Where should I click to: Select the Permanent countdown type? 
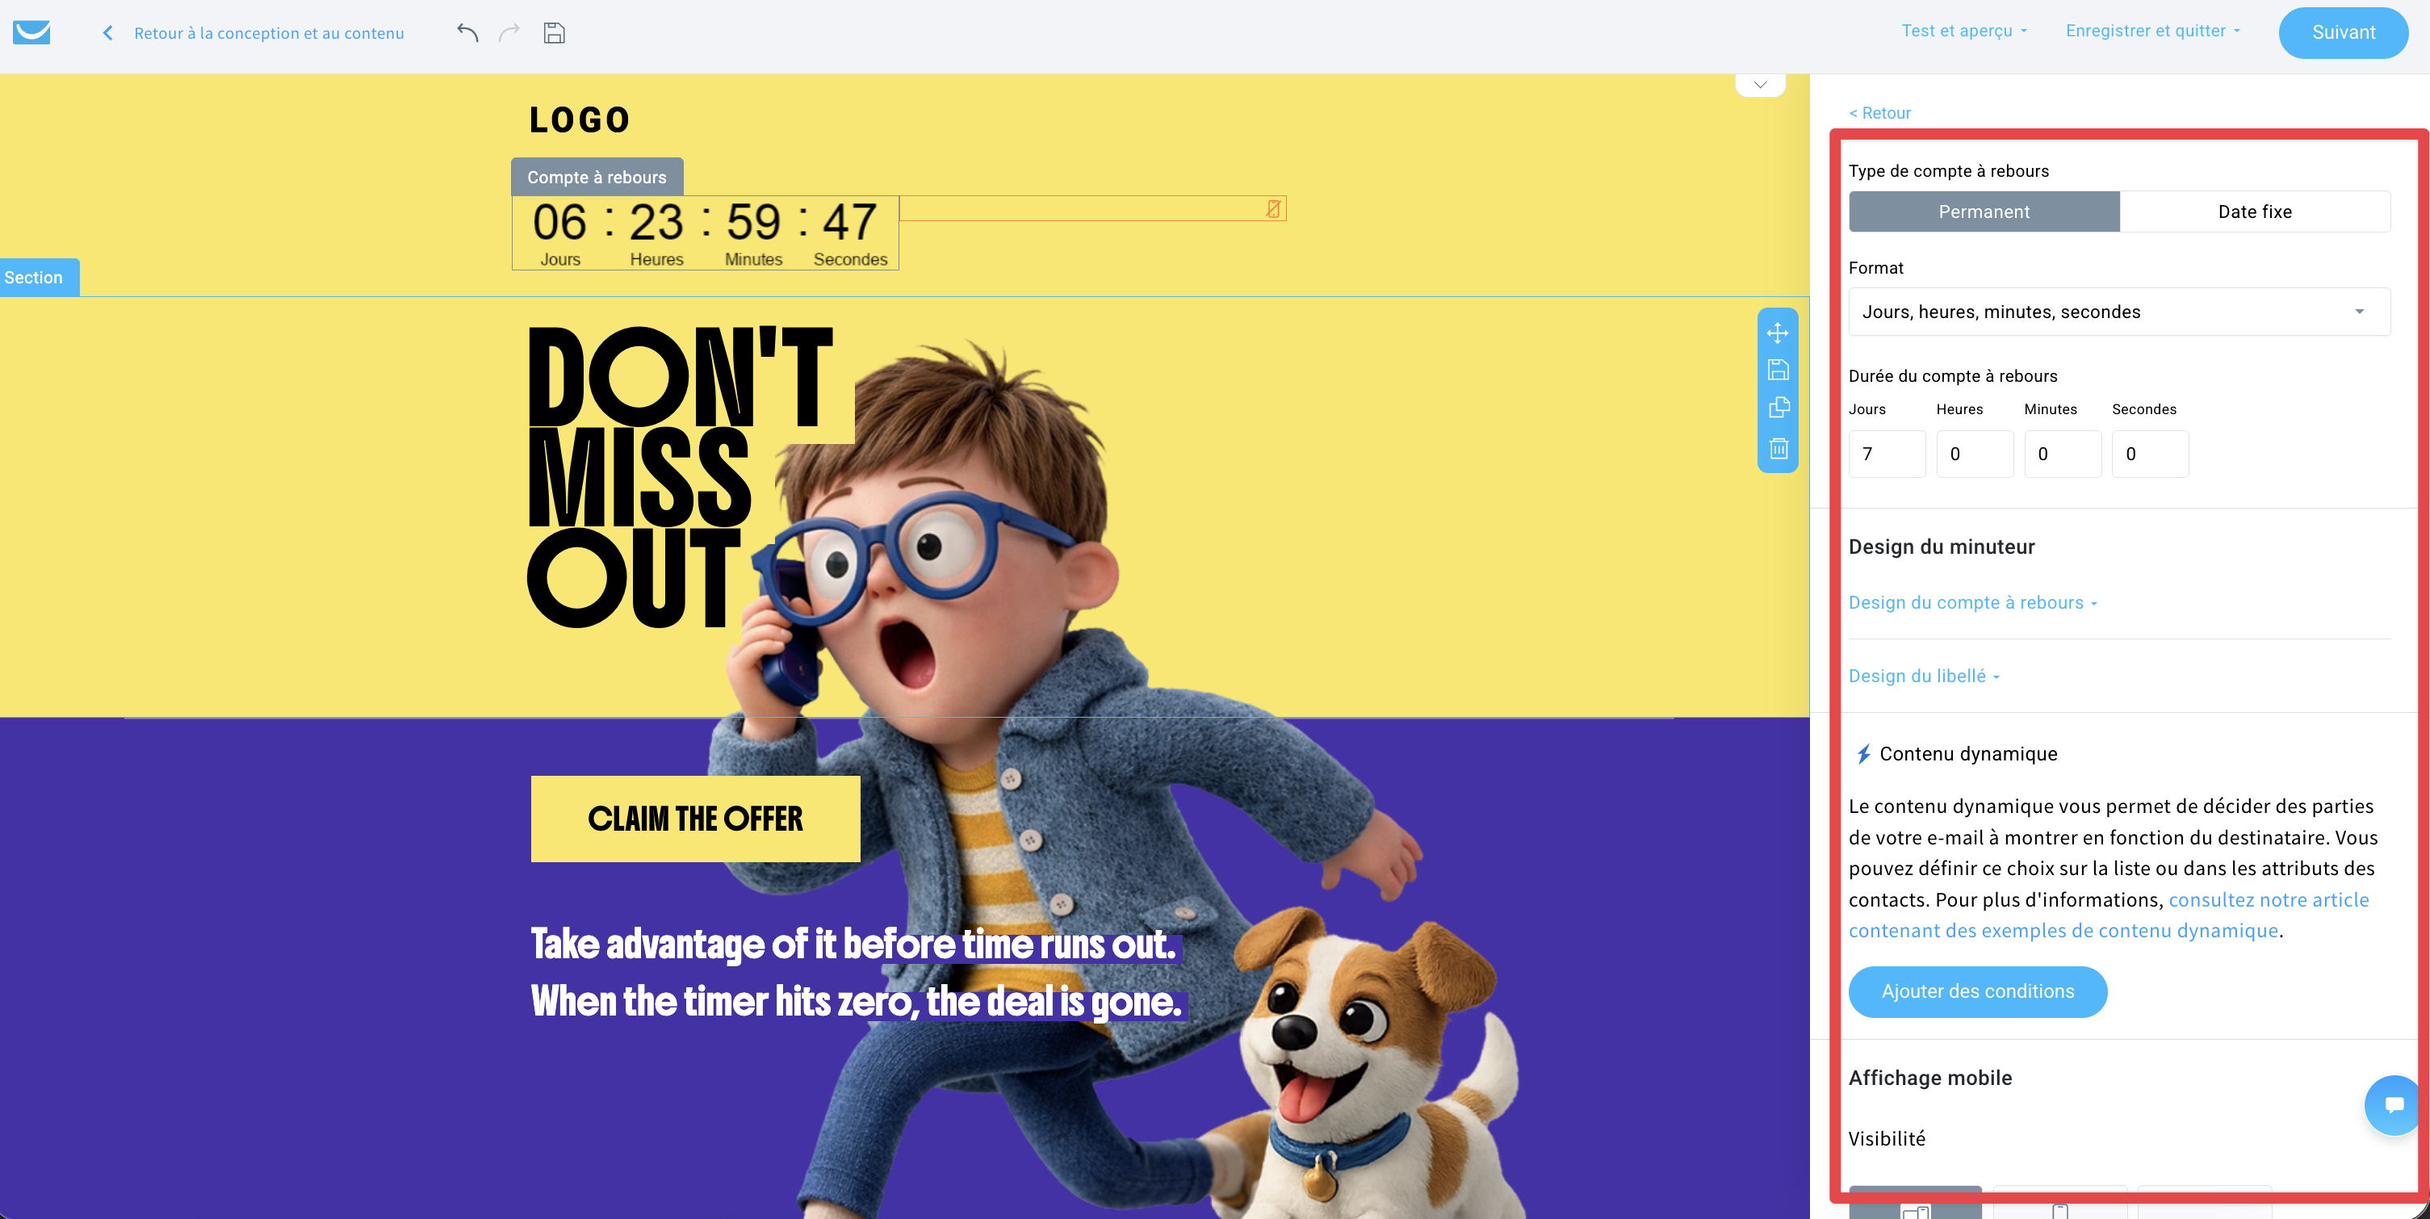(x=1984, y=212)
